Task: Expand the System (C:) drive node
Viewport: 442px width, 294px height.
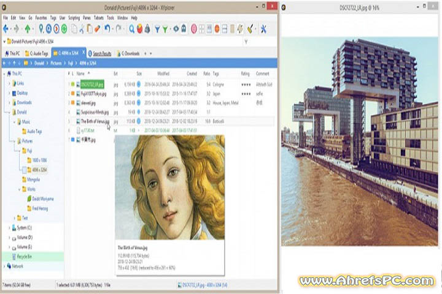Action: (9, 228)
